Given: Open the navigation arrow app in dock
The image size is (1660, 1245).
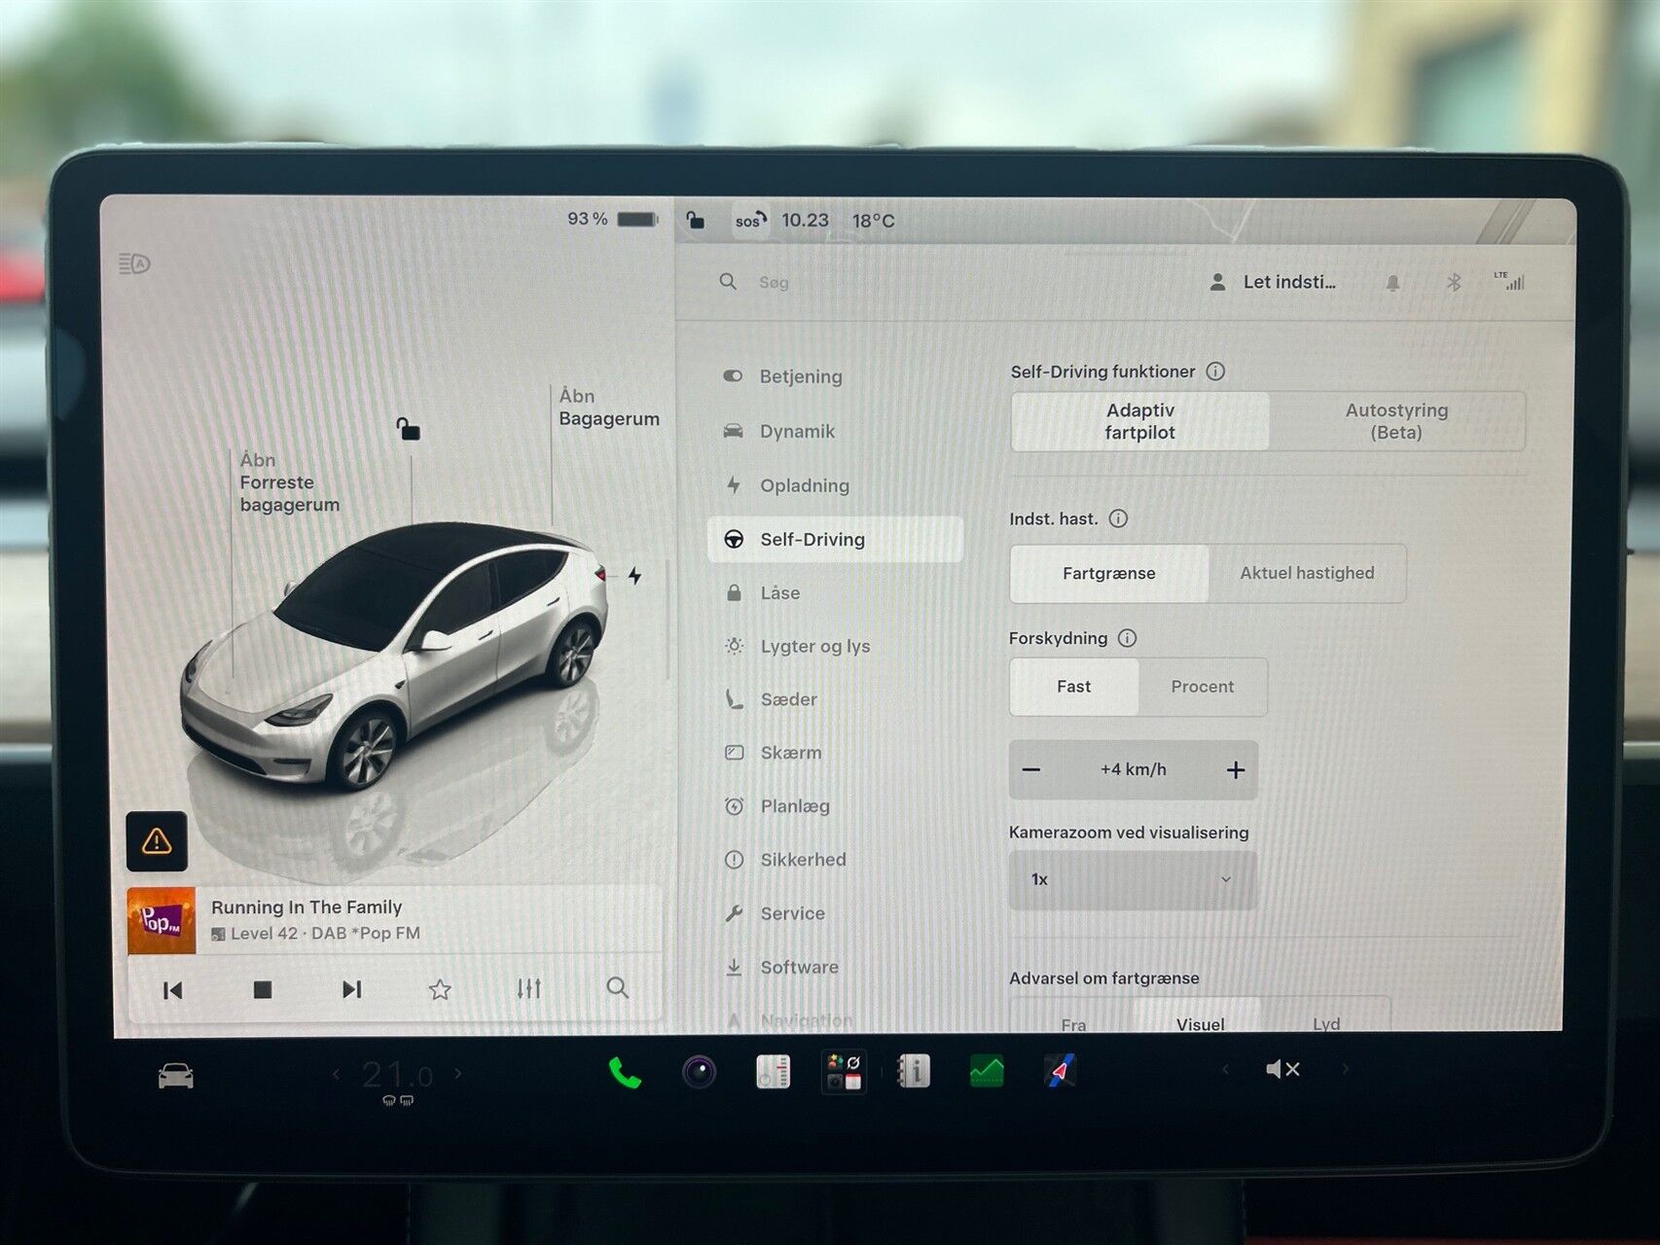Looking at the screenshot, I should tap(1060, 1071).
